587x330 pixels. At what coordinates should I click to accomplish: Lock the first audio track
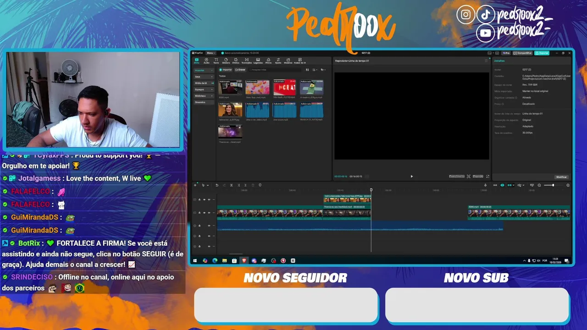(x=199, y=225)
